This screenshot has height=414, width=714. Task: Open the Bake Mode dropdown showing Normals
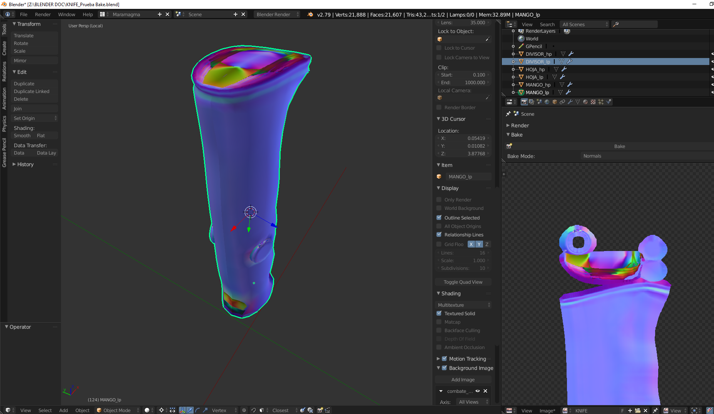pos(646,156)
